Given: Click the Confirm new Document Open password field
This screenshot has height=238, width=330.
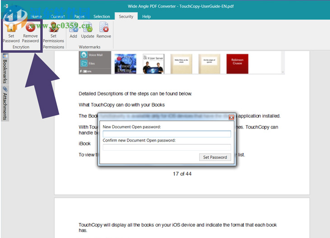Looking at the screenshot, I should point(167,147).
